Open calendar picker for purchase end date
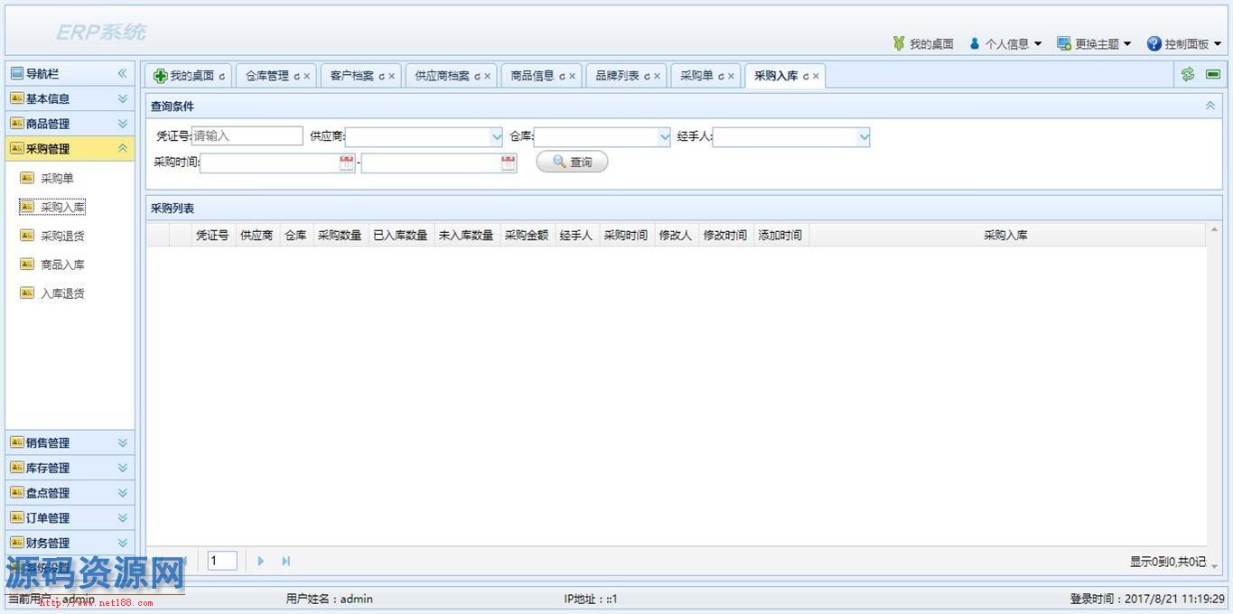1233x614 pixels. coord(509,163)
